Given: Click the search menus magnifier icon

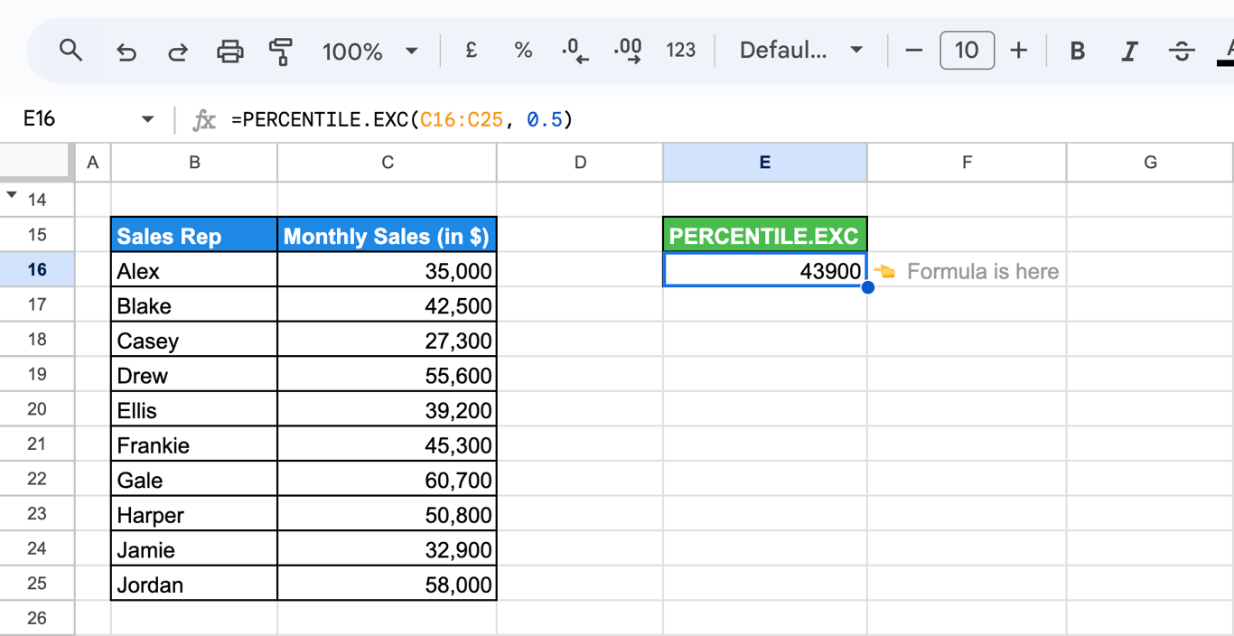Looking at the screenshot, I should (x=70, y=51).
